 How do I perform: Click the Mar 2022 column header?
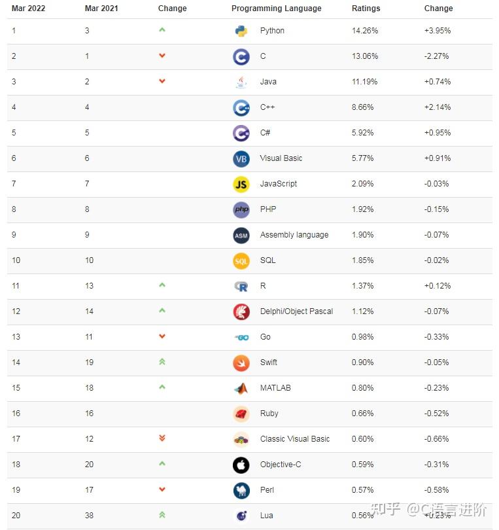click(x=27, y=9)
